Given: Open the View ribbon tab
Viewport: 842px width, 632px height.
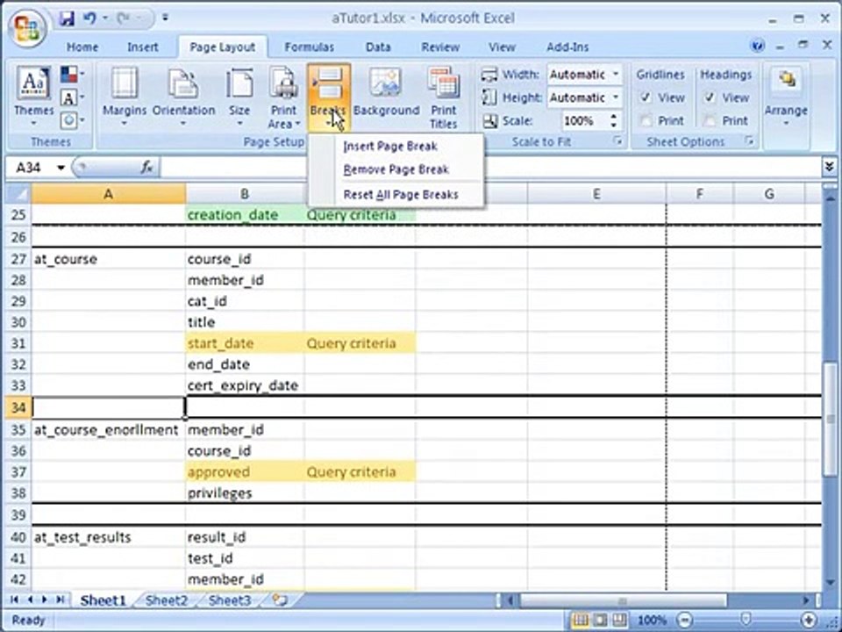Looking at the screenshot, I should [502, 47].
